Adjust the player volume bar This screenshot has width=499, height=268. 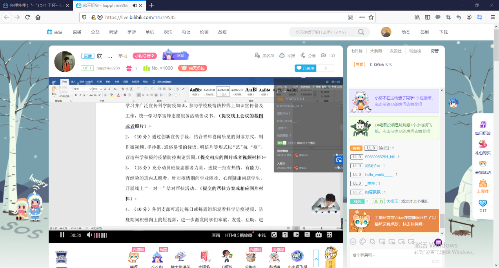click(x=100, y=235)
